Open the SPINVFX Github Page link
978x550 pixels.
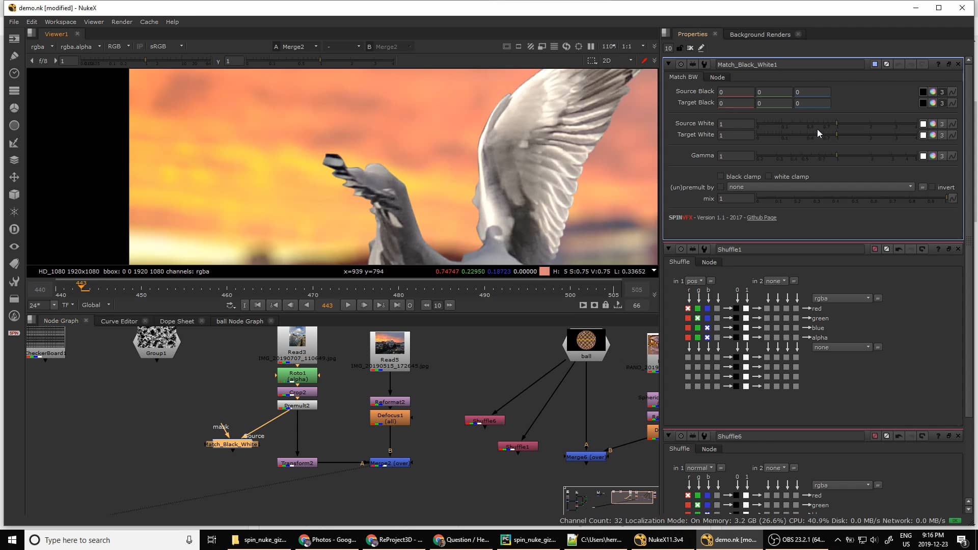tap(760, 217)
